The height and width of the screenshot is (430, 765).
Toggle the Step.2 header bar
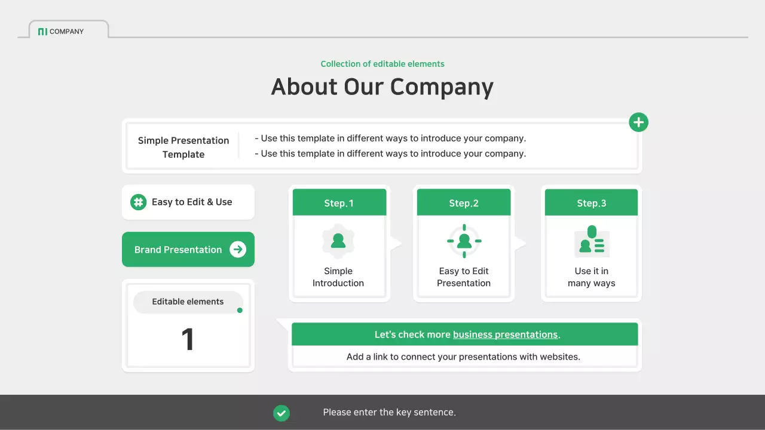(x=463, y=202)
